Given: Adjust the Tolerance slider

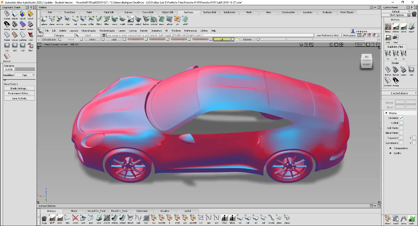Looking at the screenshot, I should click(25, 69).
